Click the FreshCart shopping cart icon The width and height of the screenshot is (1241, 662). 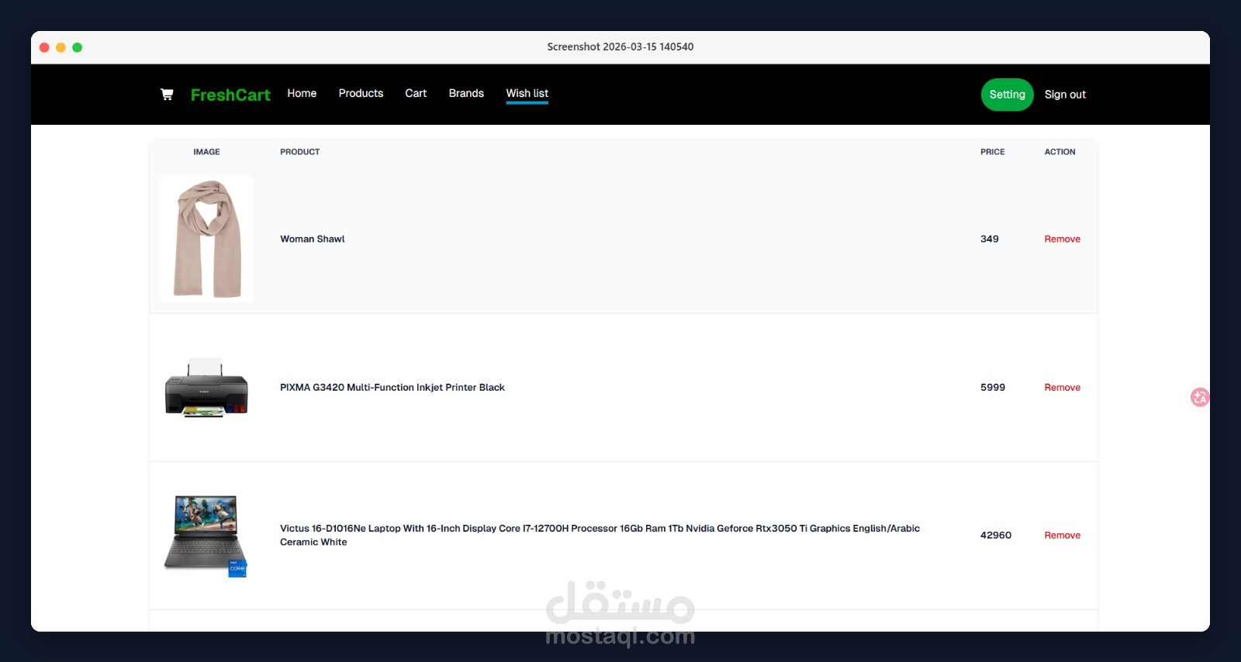pyautogui.click(x=167, y=95)
